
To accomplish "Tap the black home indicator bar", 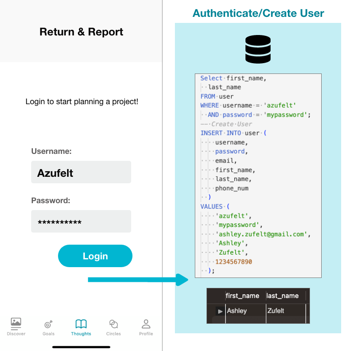I will coord(81,347).
